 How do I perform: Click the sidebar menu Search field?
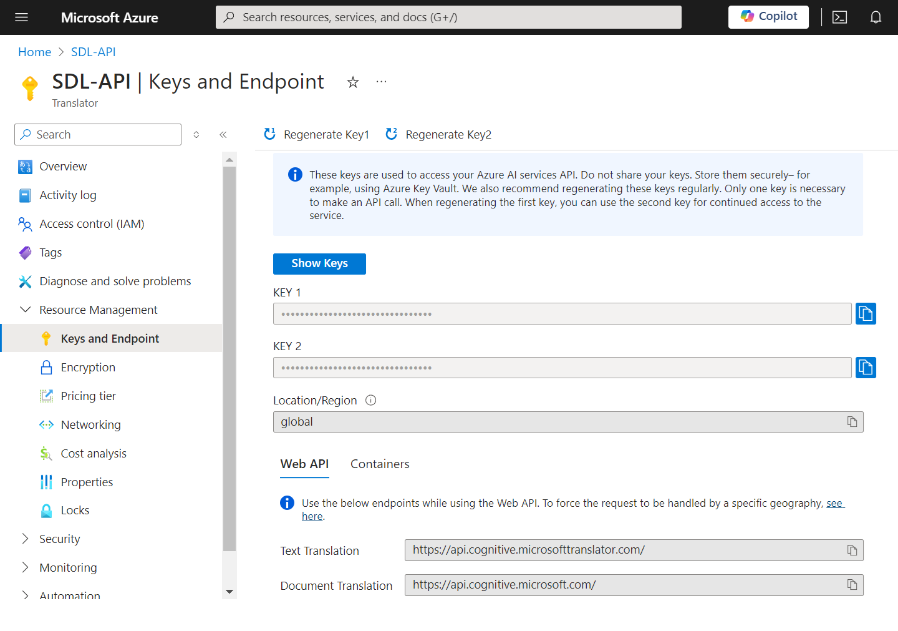98,134
